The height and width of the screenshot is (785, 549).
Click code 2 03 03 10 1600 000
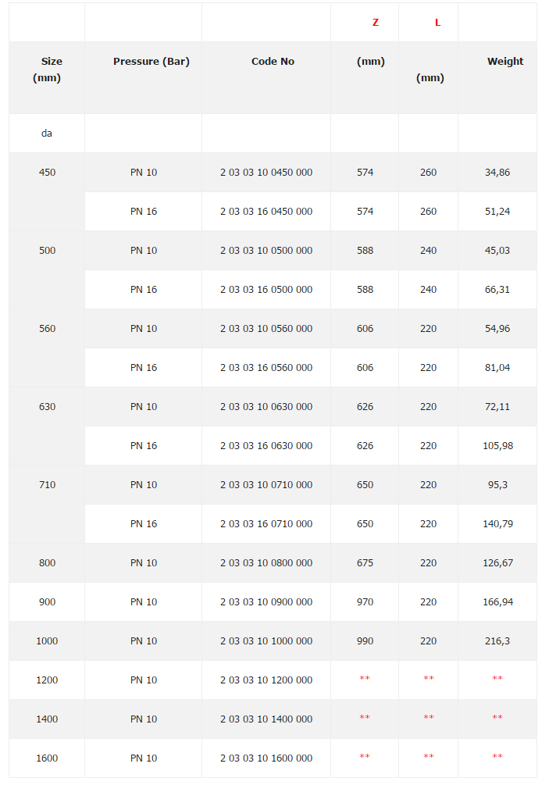tap(266, 758)
